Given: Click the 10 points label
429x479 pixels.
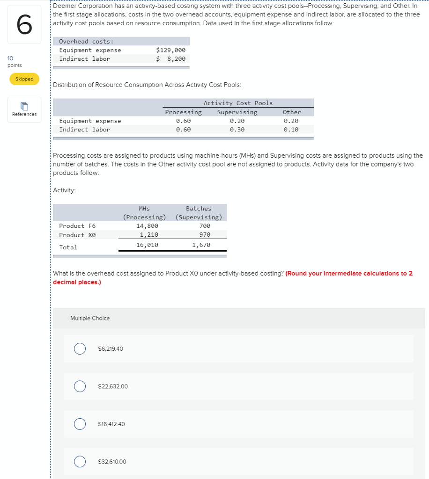Looking at the screenshot, I should click(15, 61).
